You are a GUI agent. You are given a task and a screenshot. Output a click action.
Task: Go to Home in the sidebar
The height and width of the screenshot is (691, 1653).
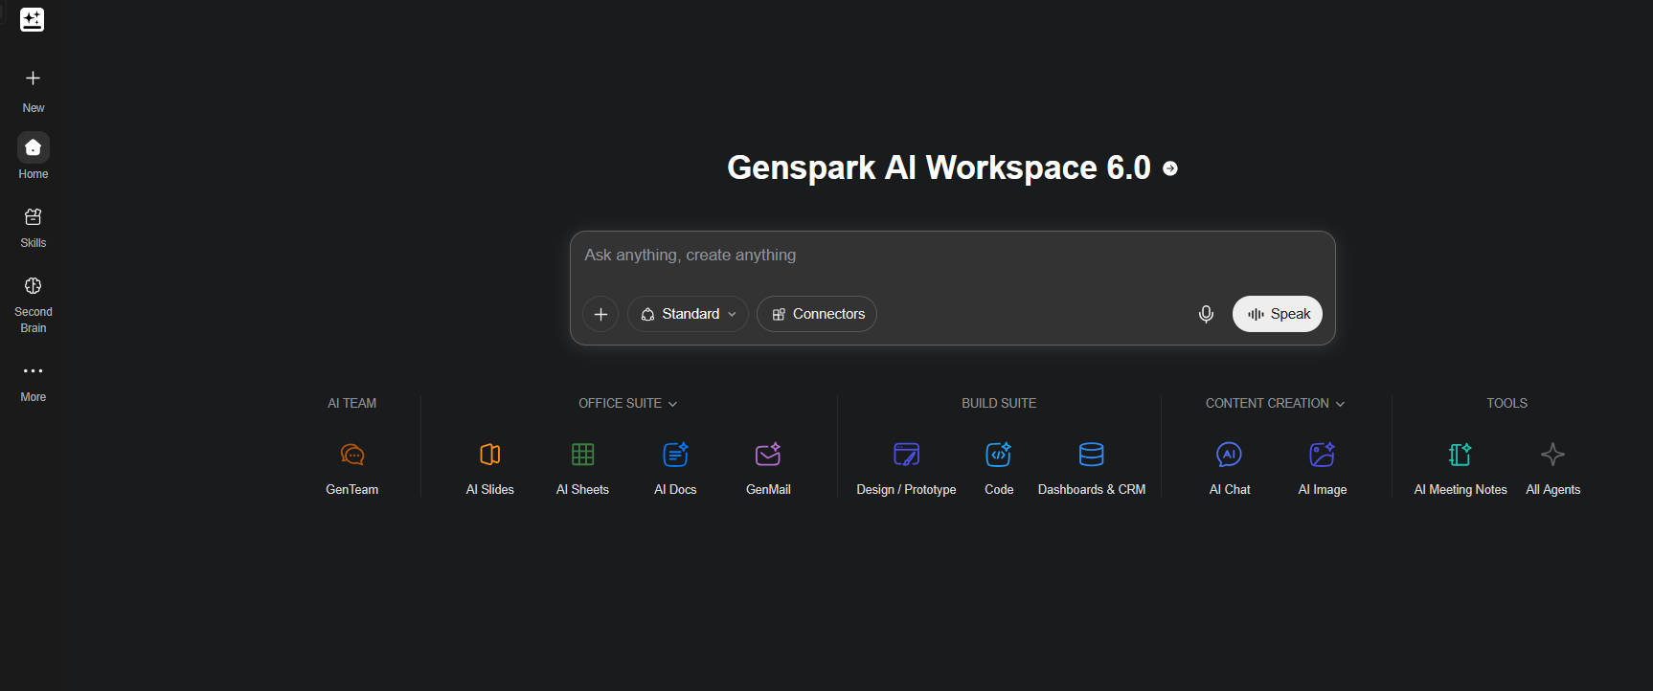tap(33, 156)
